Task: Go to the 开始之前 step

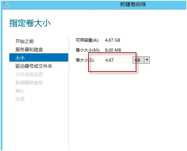Action: 24,41
